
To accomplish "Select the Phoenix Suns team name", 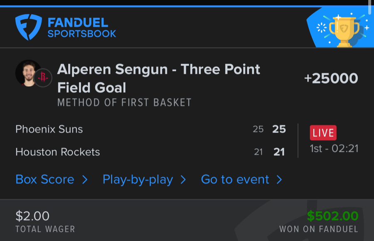I will [x=49, y=129].
